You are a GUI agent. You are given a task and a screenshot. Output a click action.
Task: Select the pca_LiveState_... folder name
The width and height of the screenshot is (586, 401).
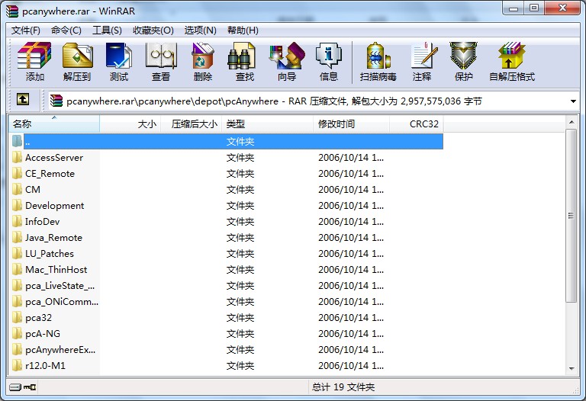click(x=60, y=286)
